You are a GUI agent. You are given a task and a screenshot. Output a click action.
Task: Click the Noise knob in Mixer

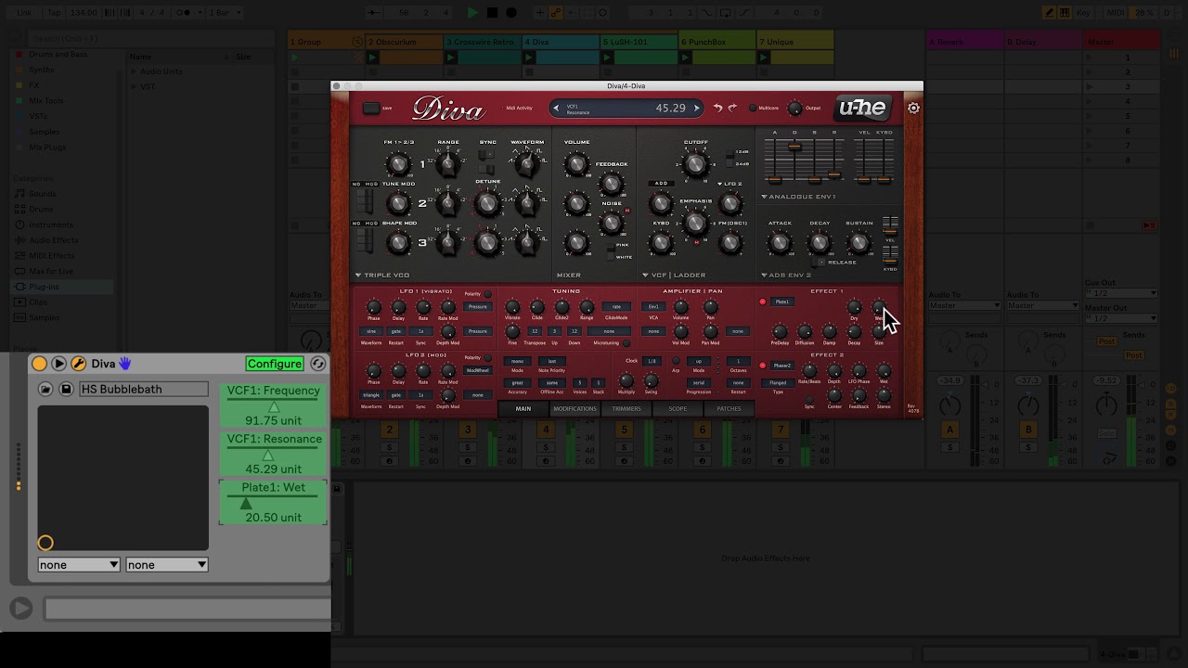coord(611,223)
